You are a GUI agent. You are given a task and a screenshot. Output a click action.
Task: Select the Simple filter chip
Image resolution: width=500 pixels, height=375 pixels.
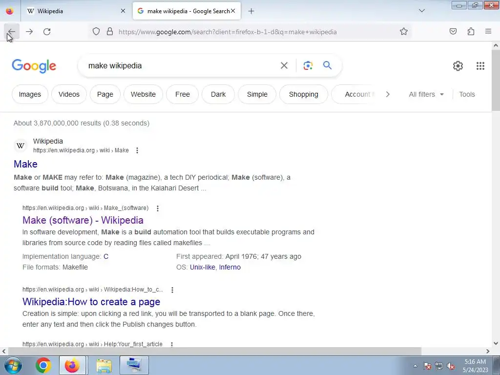[257, 94]
